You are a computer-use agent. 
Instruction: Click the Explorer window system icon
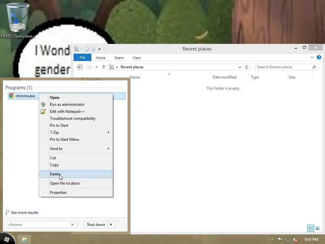76,49
